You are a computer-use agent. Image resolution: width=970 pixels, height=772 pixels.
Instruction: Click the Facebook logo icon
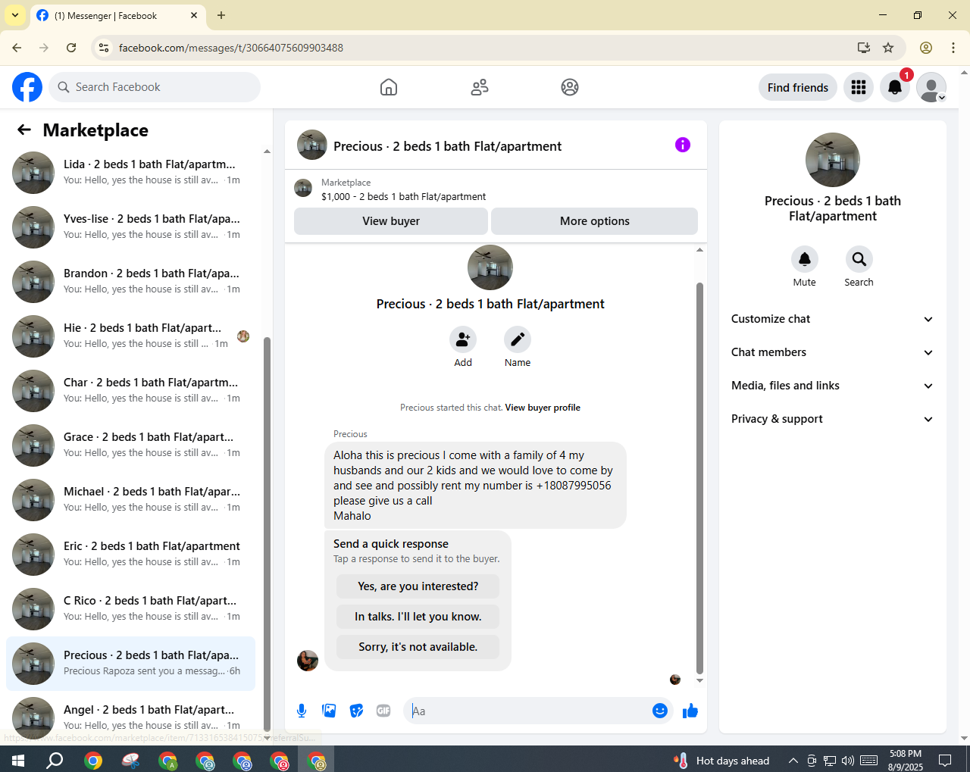27,87
